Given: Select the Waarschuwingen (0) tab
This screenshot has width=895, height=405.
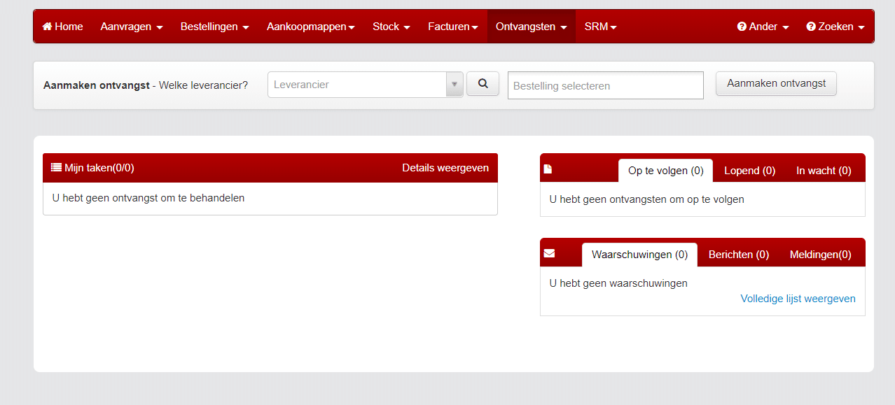Looking at the screenshot, I should pos(639,255).
